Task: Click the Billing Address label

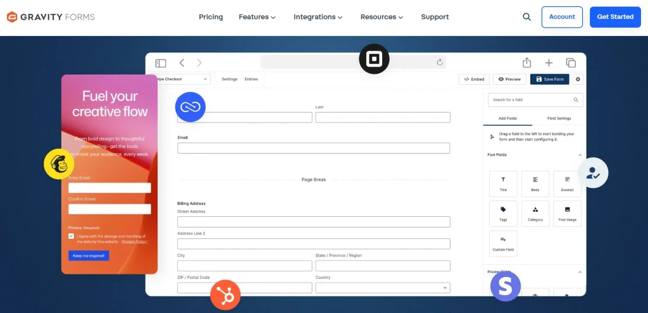Action: pyautogui.click(x=191, y=204)
